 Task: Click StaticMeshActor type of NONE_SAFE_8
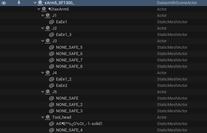[x=172, y=66]
